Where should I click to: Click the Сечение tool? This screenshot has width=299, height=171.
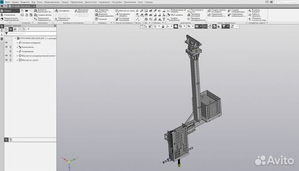(101, 19)
